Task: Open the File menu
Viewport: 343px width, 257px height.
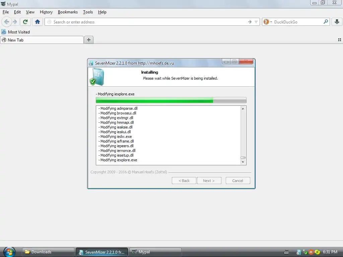Action: click(x=6, y=12)
